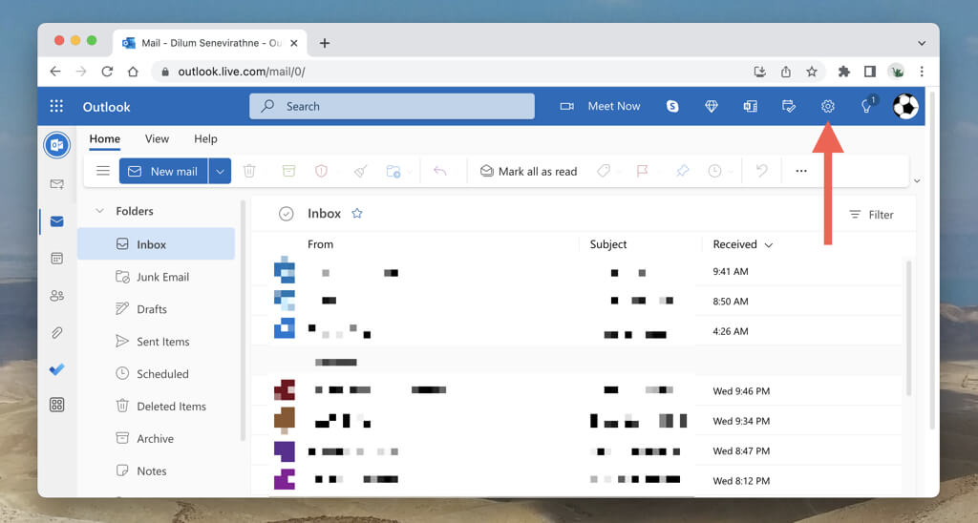Switch to the Home ribbon tab

tap(104, 139)
